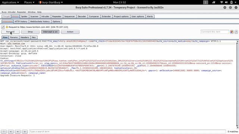
Task: Click the edit pencil icon beside request target
Action: click(3, 27)
